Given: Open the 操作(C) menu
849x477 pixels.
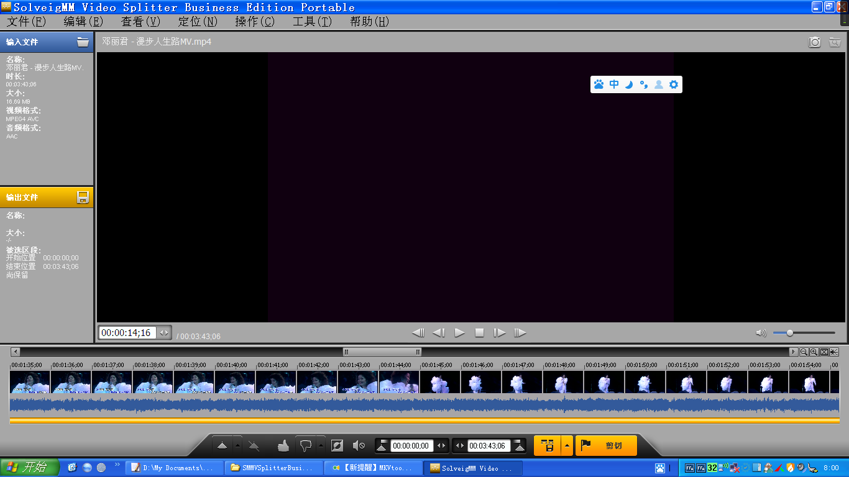Looking at the screenshot, I should pos(255,21).
